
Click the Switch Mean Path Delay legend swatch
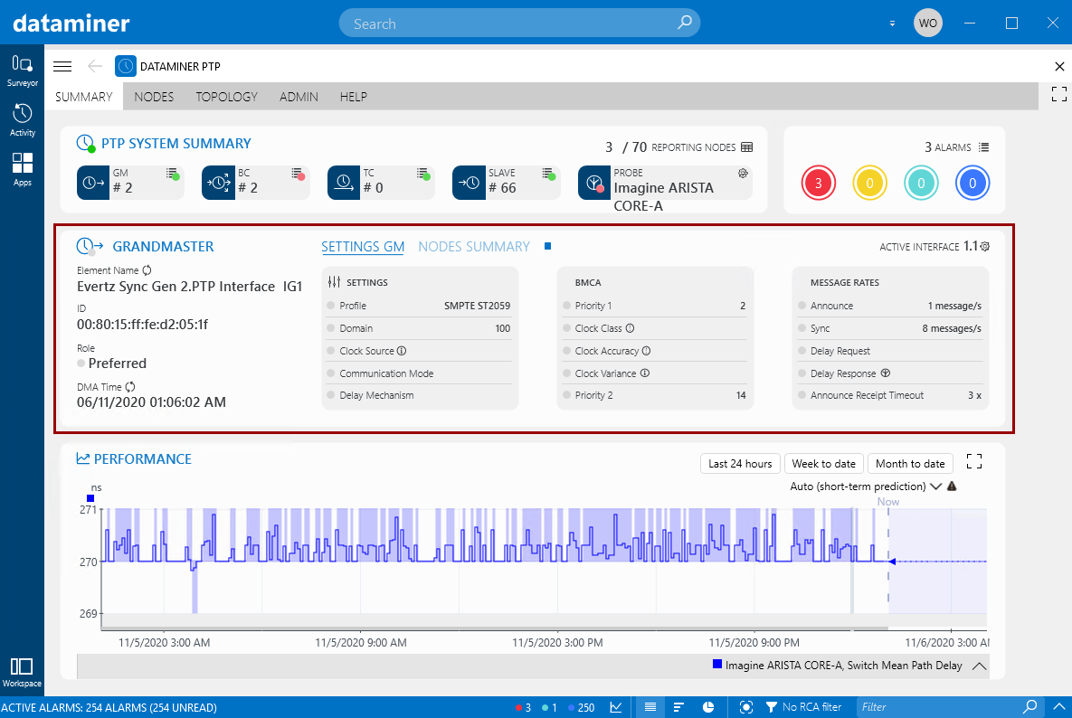(x=717, y=664)
